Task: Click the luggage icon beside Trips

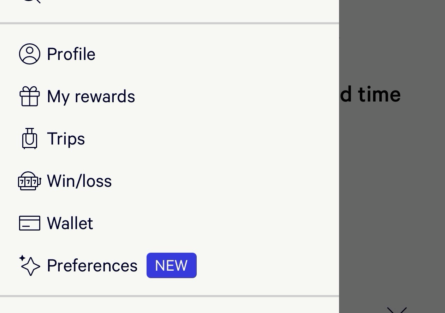Action: [30, 139]
